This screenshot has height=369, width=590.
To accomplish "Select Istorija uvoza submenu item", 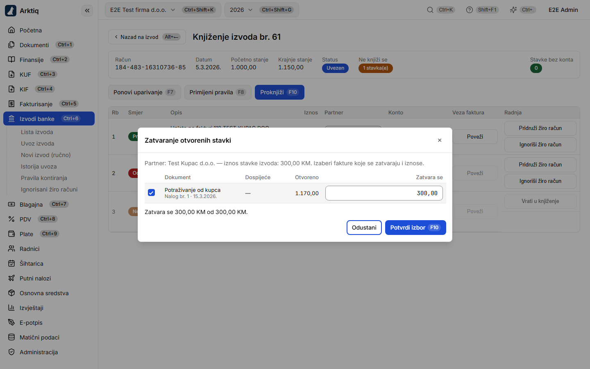I will pyautogui.click(x=39, y=166).
